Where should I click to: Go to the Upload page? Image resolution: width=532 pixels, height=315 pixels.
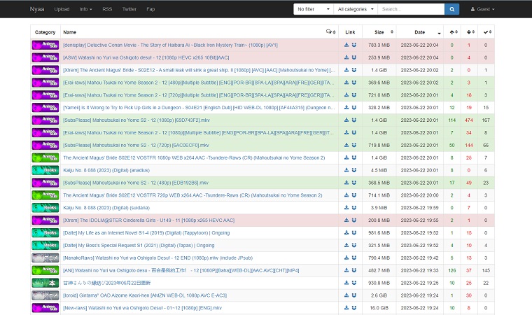tap(62, 9)
